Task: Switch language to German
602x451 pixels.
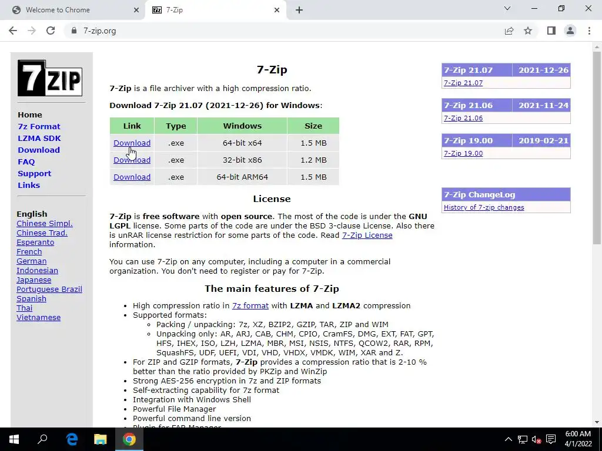Action: tap(32, 261)
